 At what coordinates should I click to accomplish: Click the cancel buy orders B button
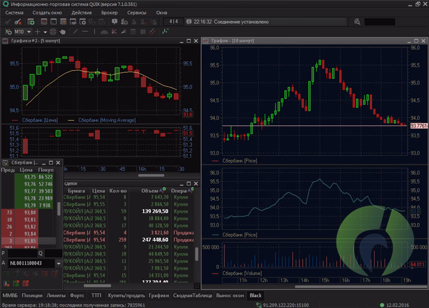tap(16, 284)
